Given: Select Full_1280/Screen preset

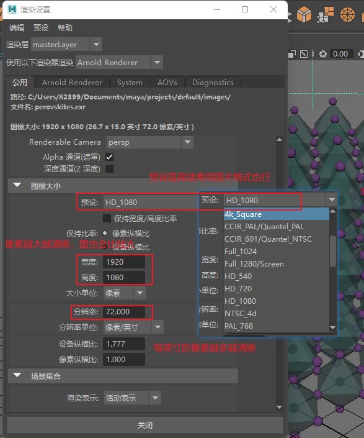Looking at the screenshot, I should coord(277,264).
